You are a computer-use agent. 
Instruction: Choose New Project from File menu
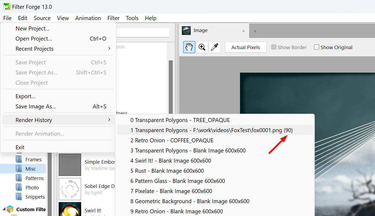pos(58,29)
